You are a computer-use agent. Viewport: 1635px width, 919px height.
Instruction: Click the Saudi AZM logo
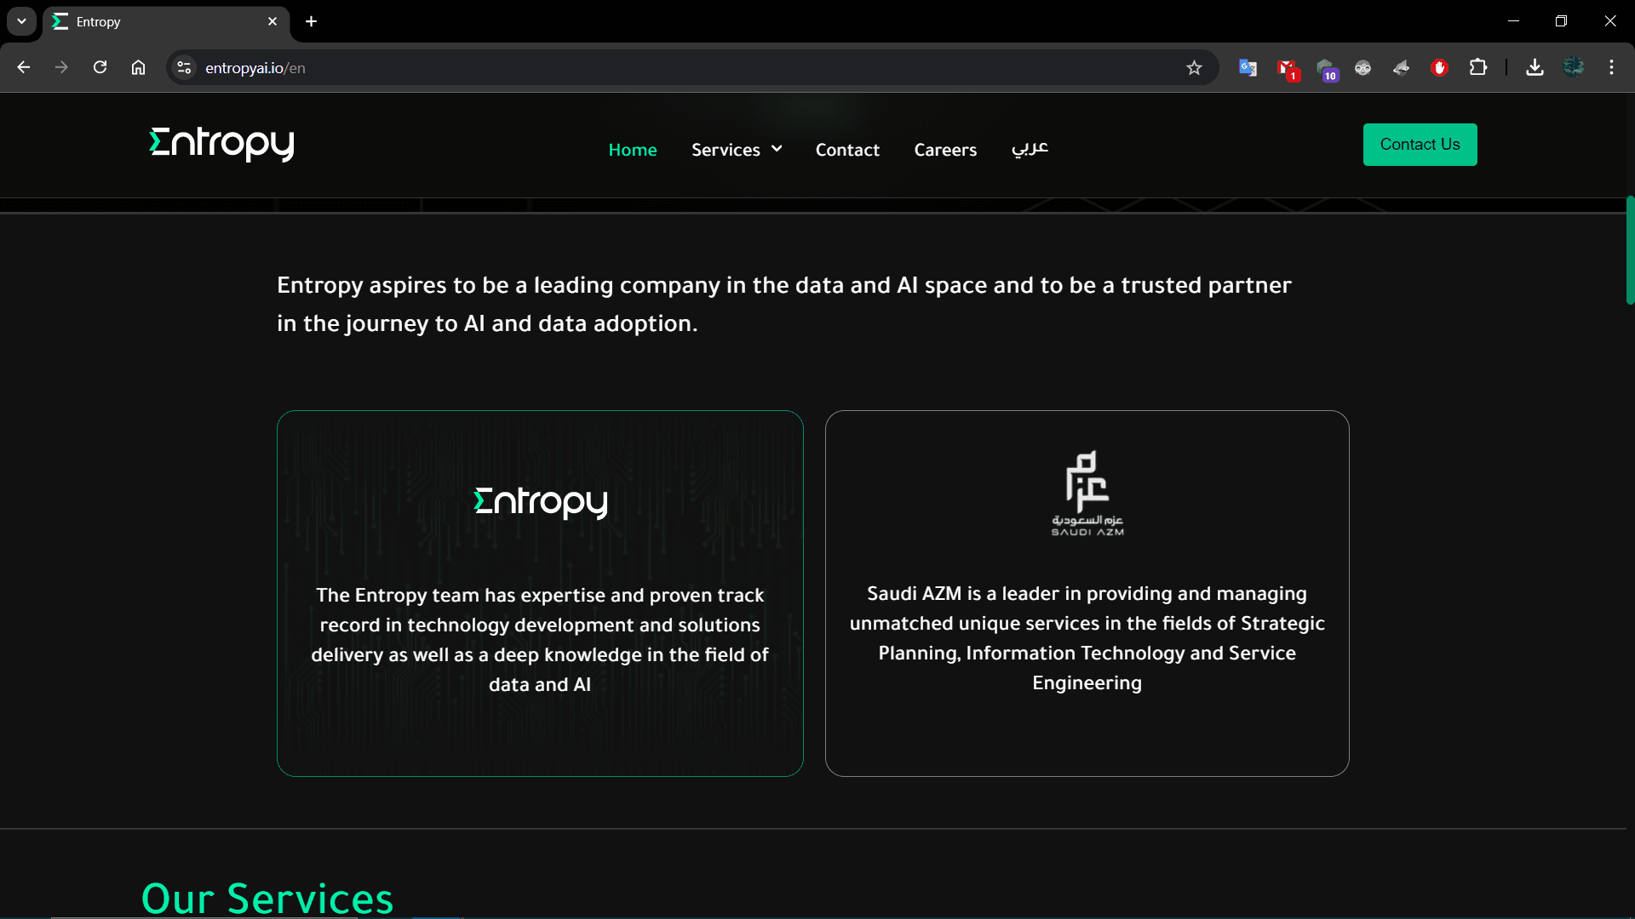(1087, 494)
